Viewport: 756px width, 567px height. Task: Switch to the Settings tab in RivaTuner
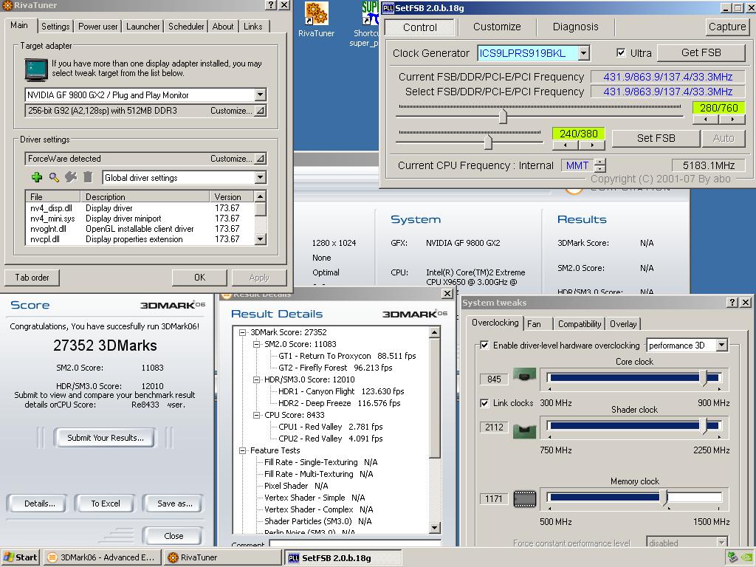(55, 27)
